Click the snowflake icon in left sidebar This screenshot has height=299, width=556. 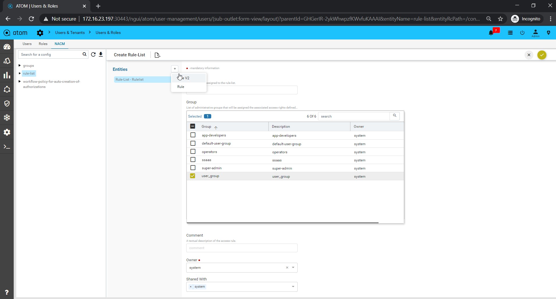coord(7,118)
